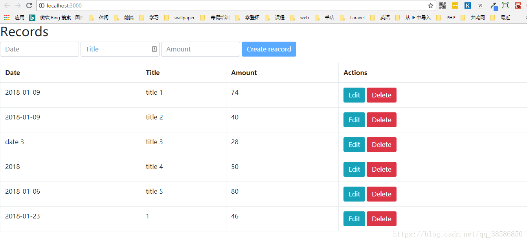
Task: Delete the title 1 record
Action: point(382,95)
